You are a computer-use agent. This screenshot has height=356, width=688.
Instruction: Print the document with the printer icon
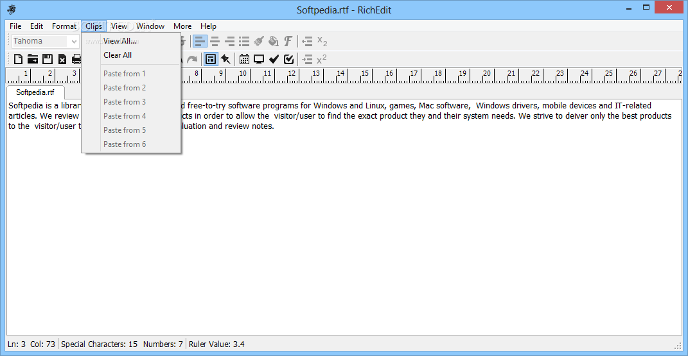point(77,59)
